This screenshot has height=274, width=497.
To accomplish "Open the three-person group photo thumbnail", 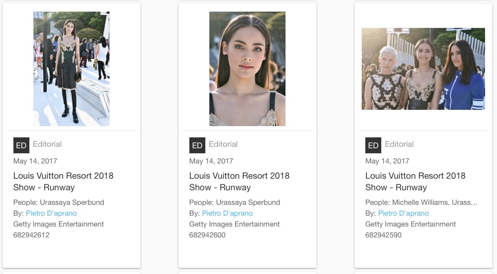I will point(423,69).
